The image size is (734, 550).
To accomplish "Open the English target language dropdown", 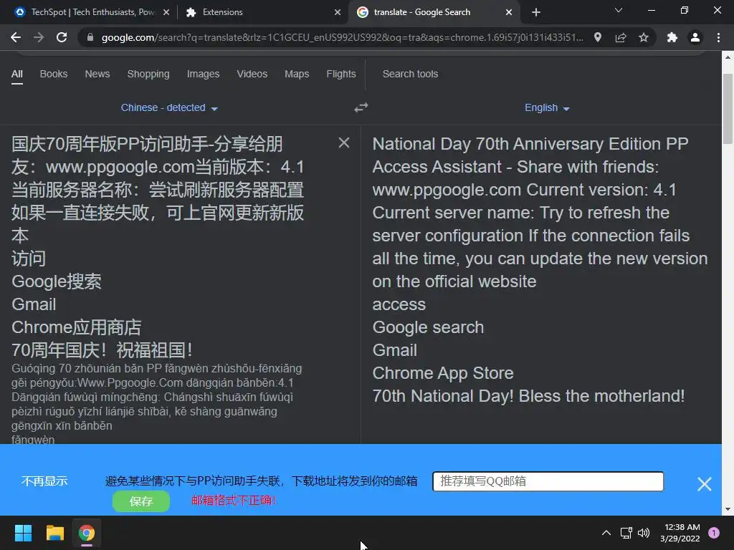I will coord(547,107).
